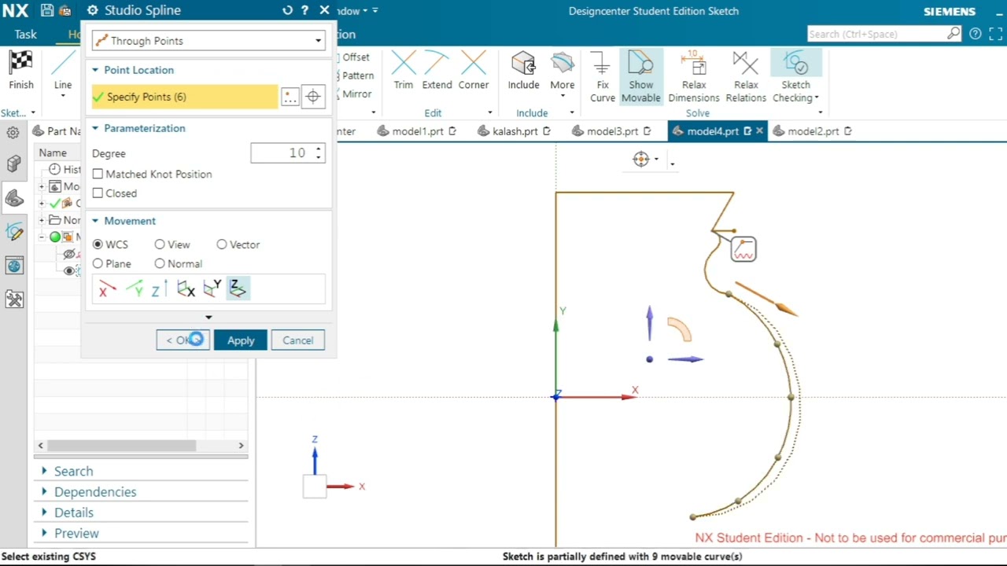Switch to the model1.prt tab
The image size is (1007, 566).
[417, 131]
